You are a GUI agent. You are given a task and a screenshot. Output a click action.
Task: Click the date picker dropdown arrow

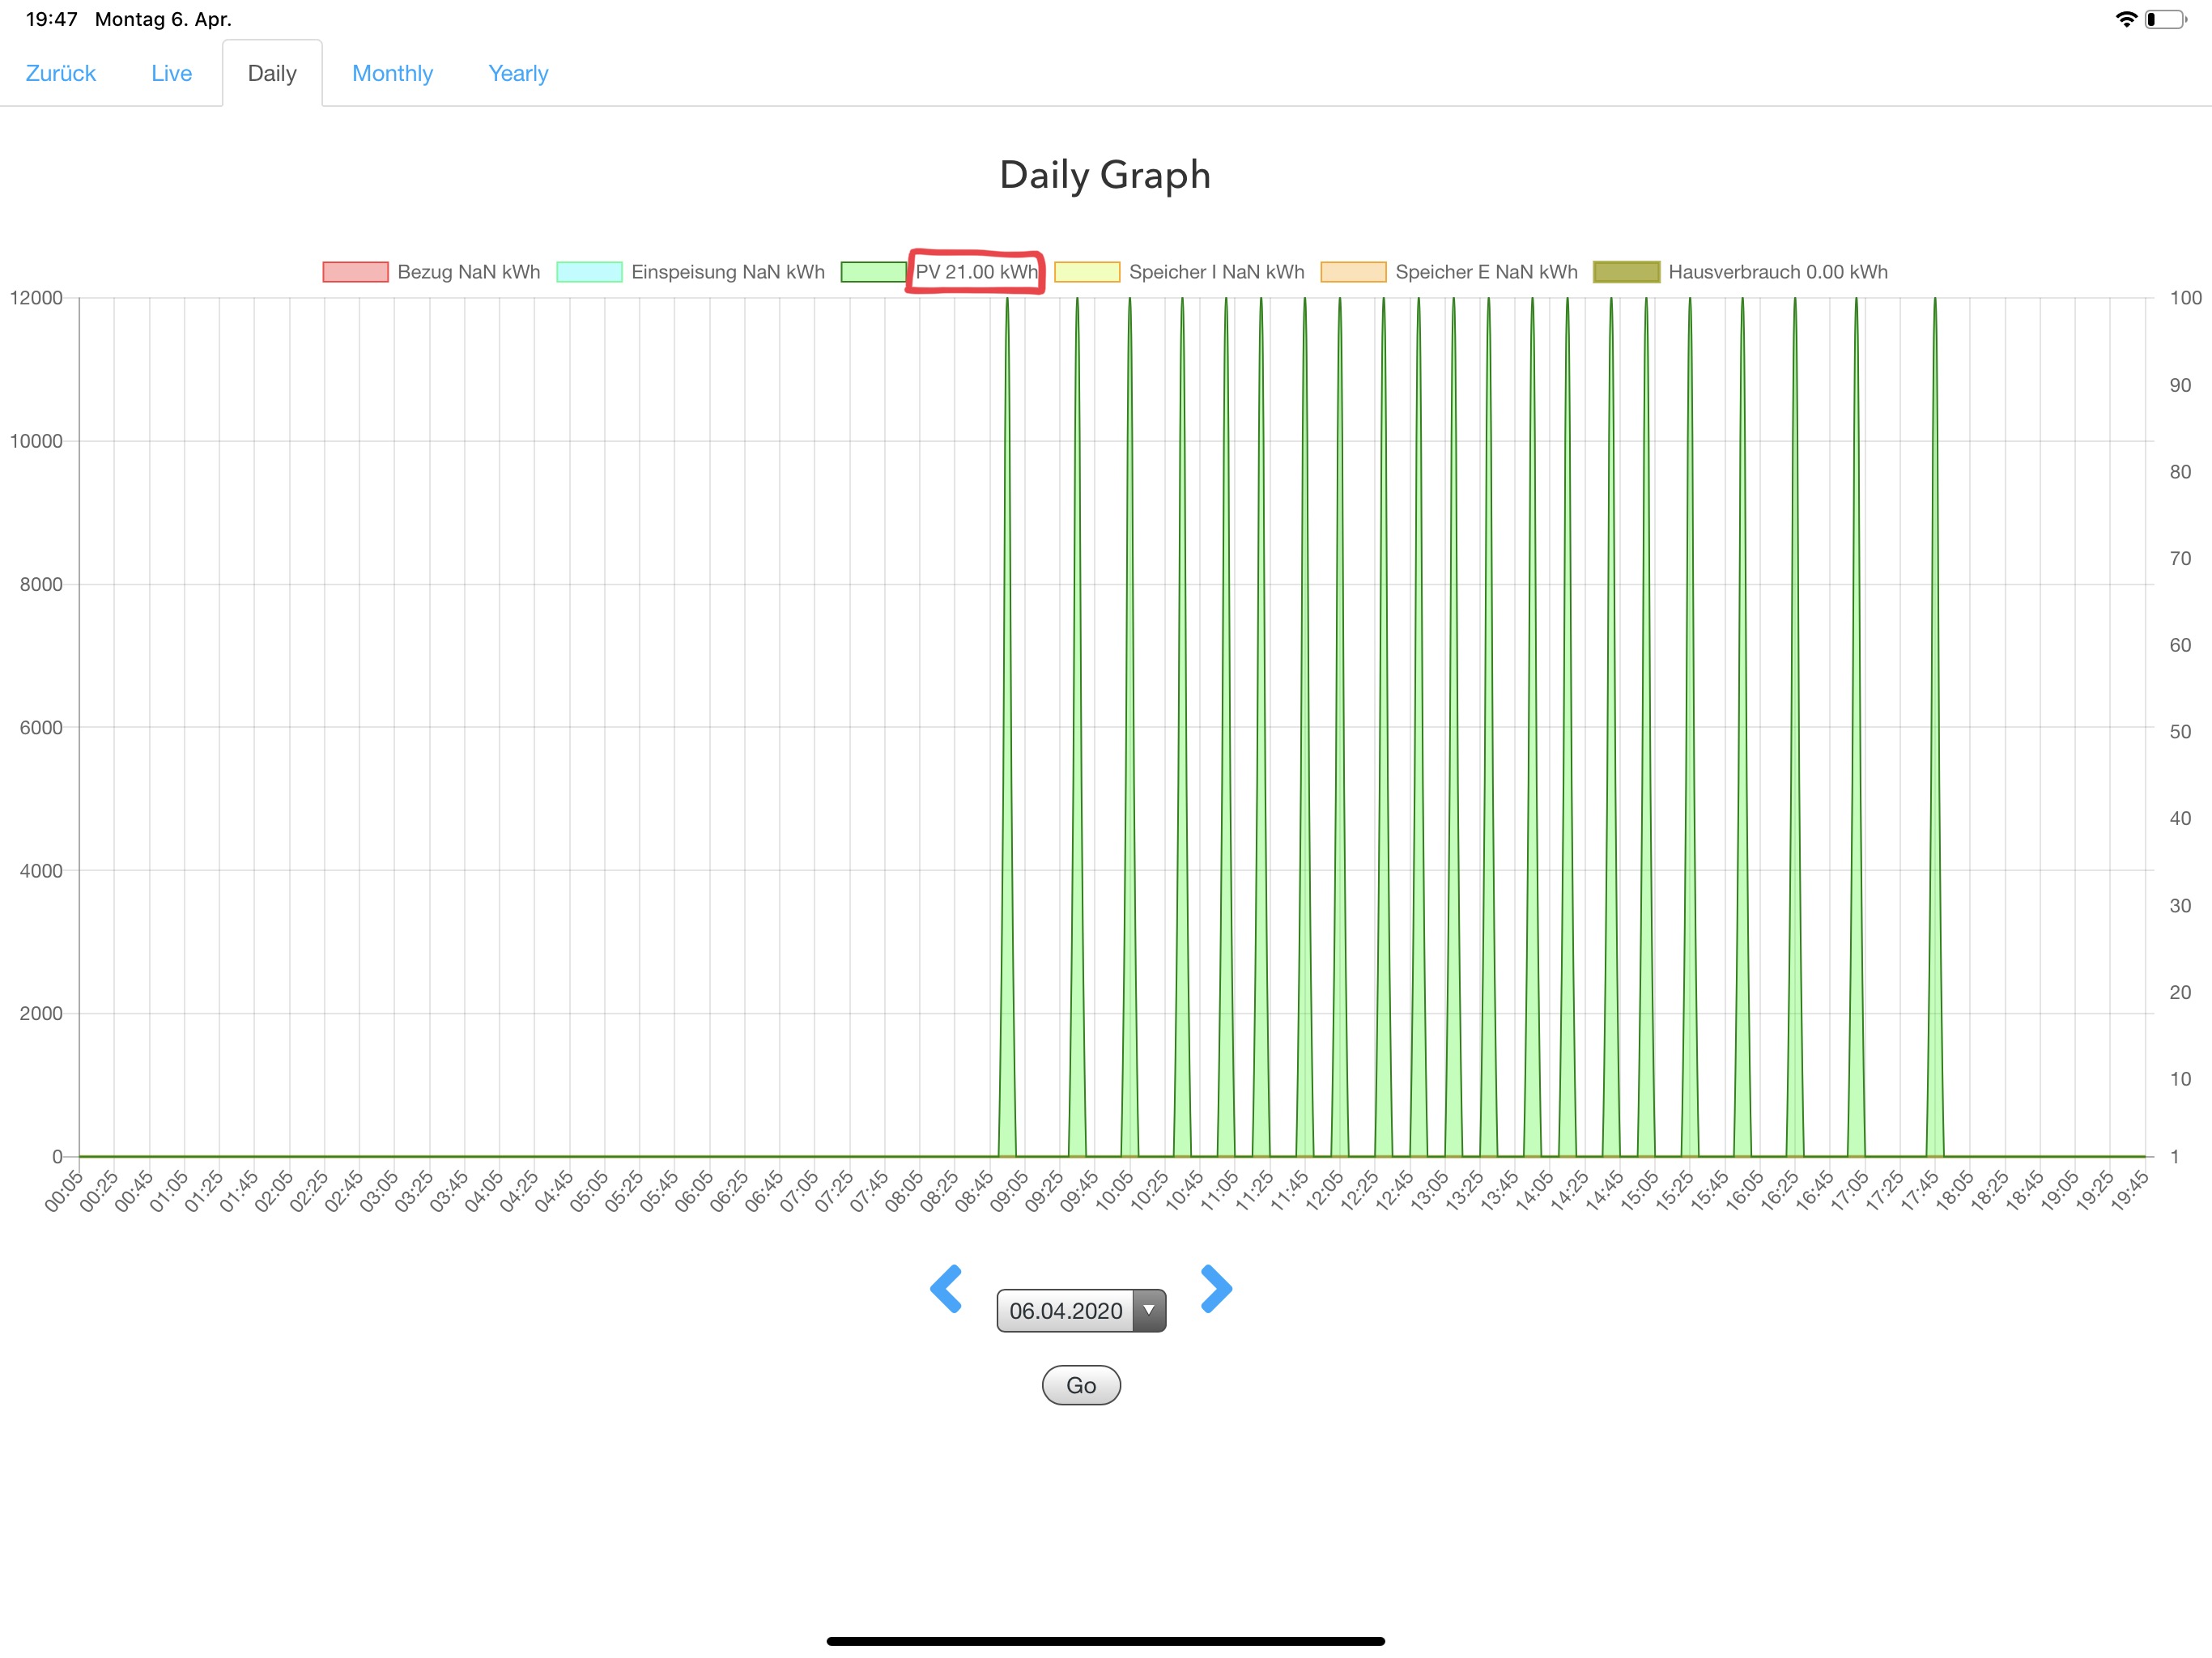[x=1149, y=1311]
